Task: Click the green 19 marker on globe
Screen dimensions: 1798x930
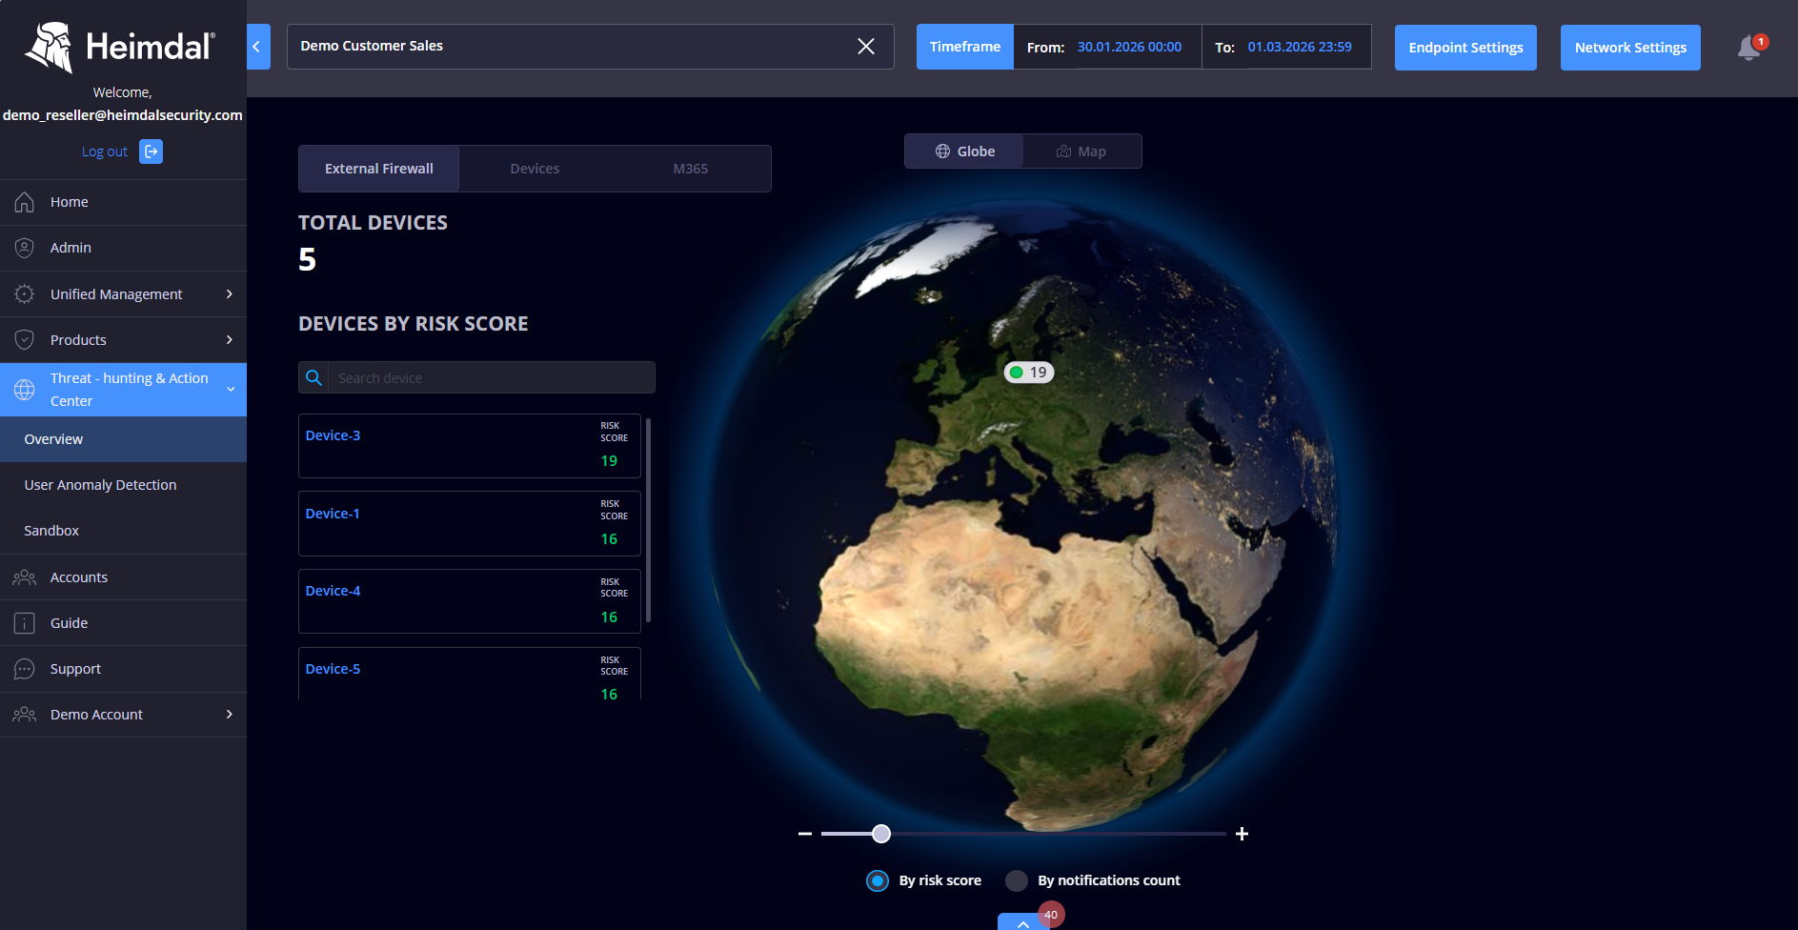Action: click(1029, 373)
